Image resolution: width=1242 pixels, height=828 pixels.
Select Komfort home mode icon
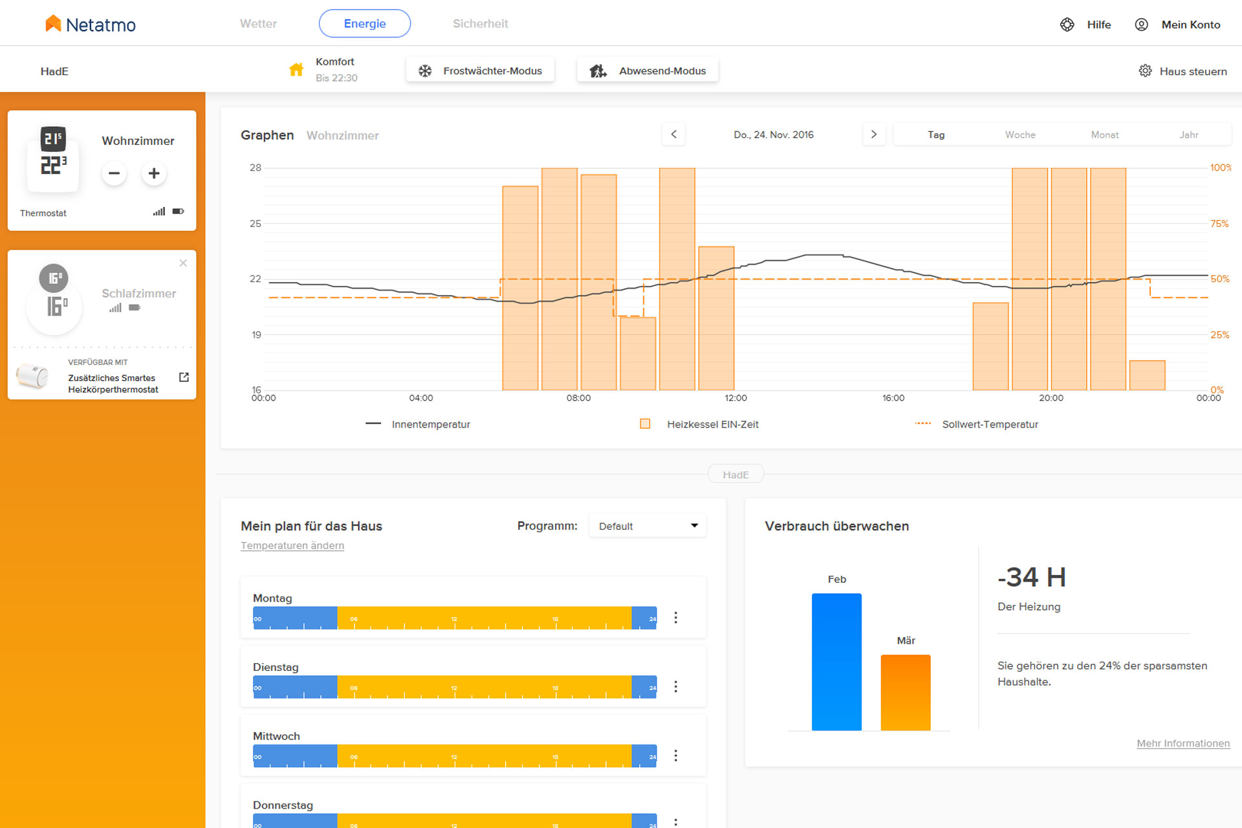point(296,70)
